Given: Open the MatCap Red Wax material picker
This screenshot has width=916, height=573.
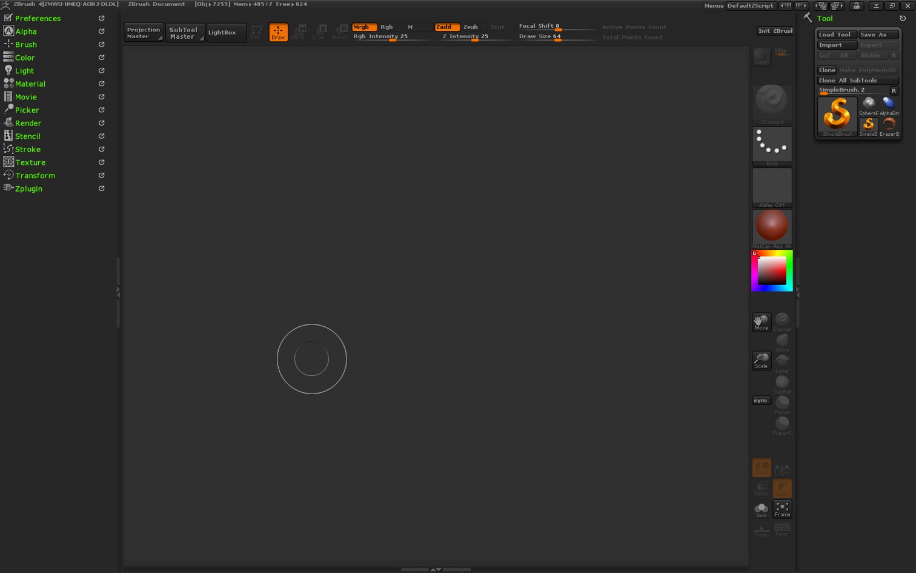Looking at the screenshot, I should pos(772,229).
